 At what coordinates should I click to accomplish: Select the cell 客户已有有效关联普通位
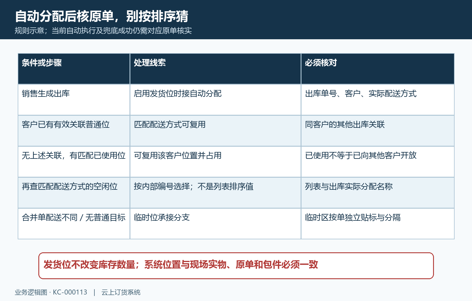pos(74,131)
